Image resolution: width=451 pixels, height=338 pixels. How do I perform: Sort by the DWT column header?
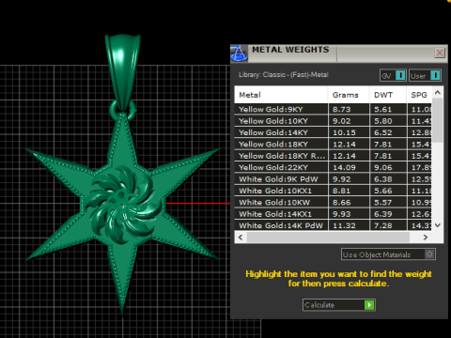point(388,95)
